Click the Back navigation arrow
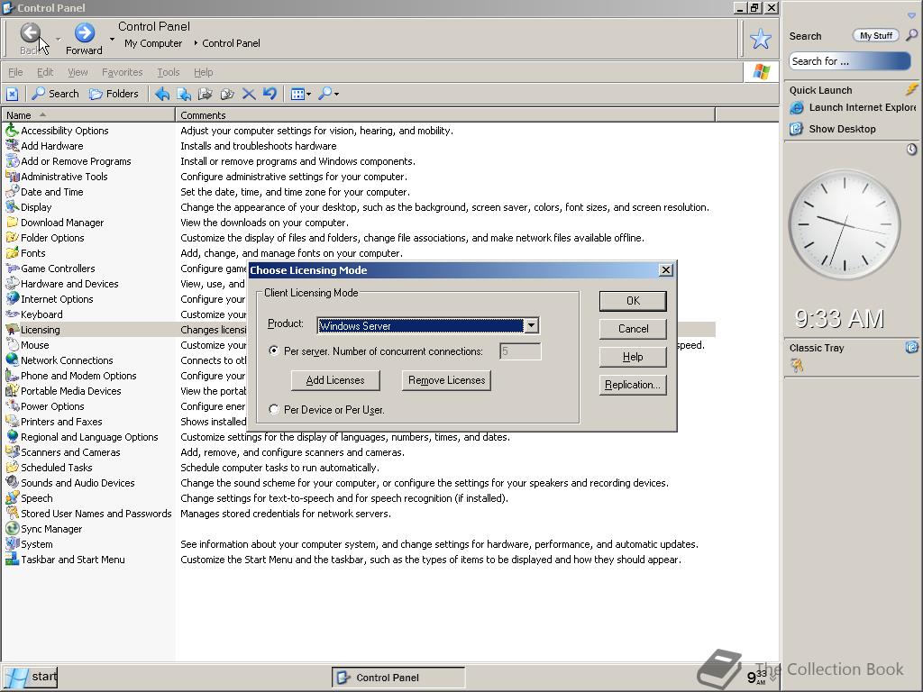The height and width of the screenshot is (692, 923). (30, 33)
